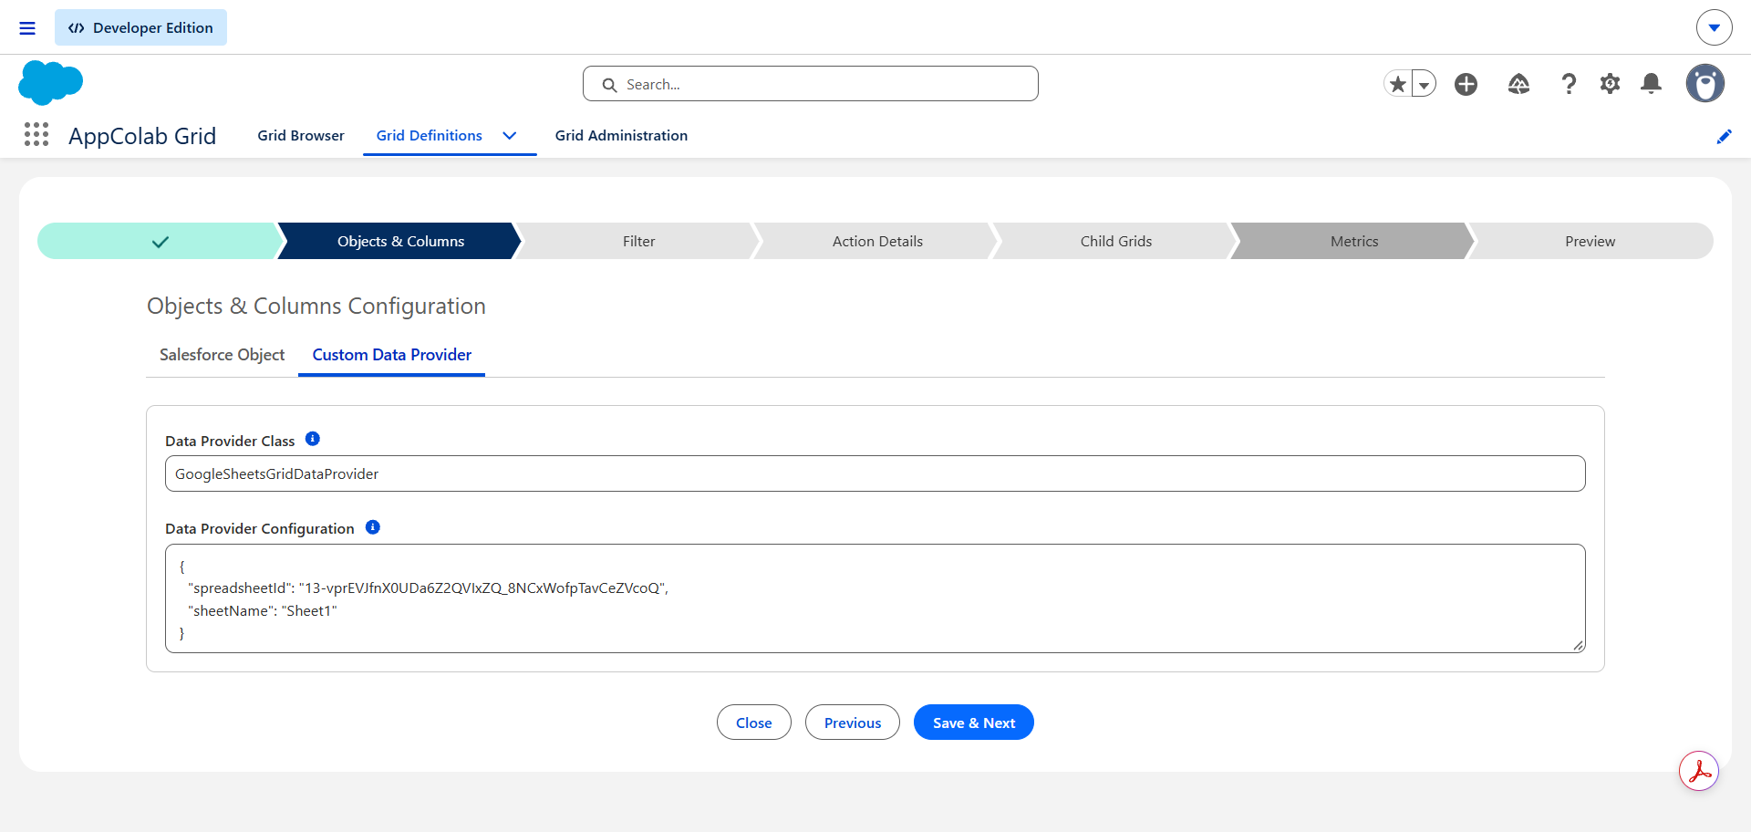Open the App Launcher dots icon
The height and width of the screenshot is (832, 1751).
(36, 135)
